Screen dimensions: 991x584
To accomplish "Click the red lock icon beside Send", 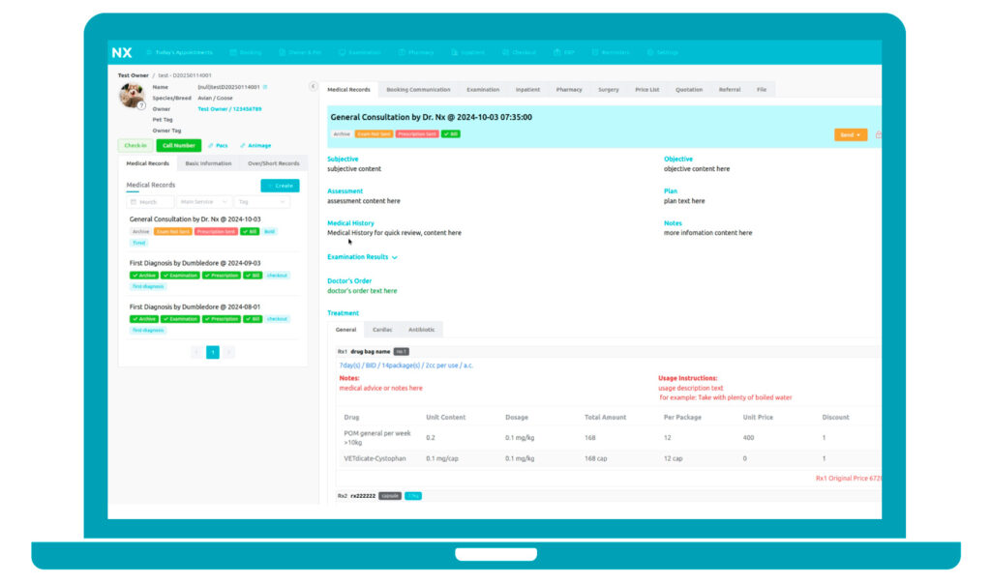I will (878, 134).
